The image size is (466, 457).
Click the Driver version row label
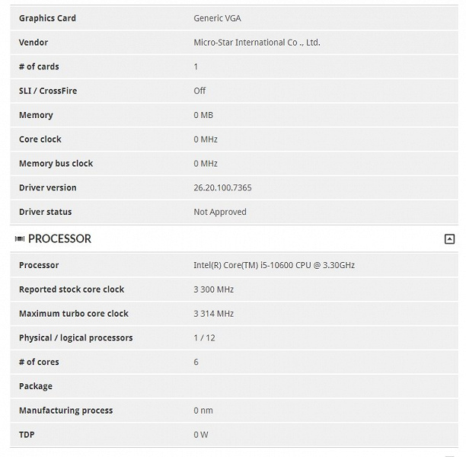(47, 187)
